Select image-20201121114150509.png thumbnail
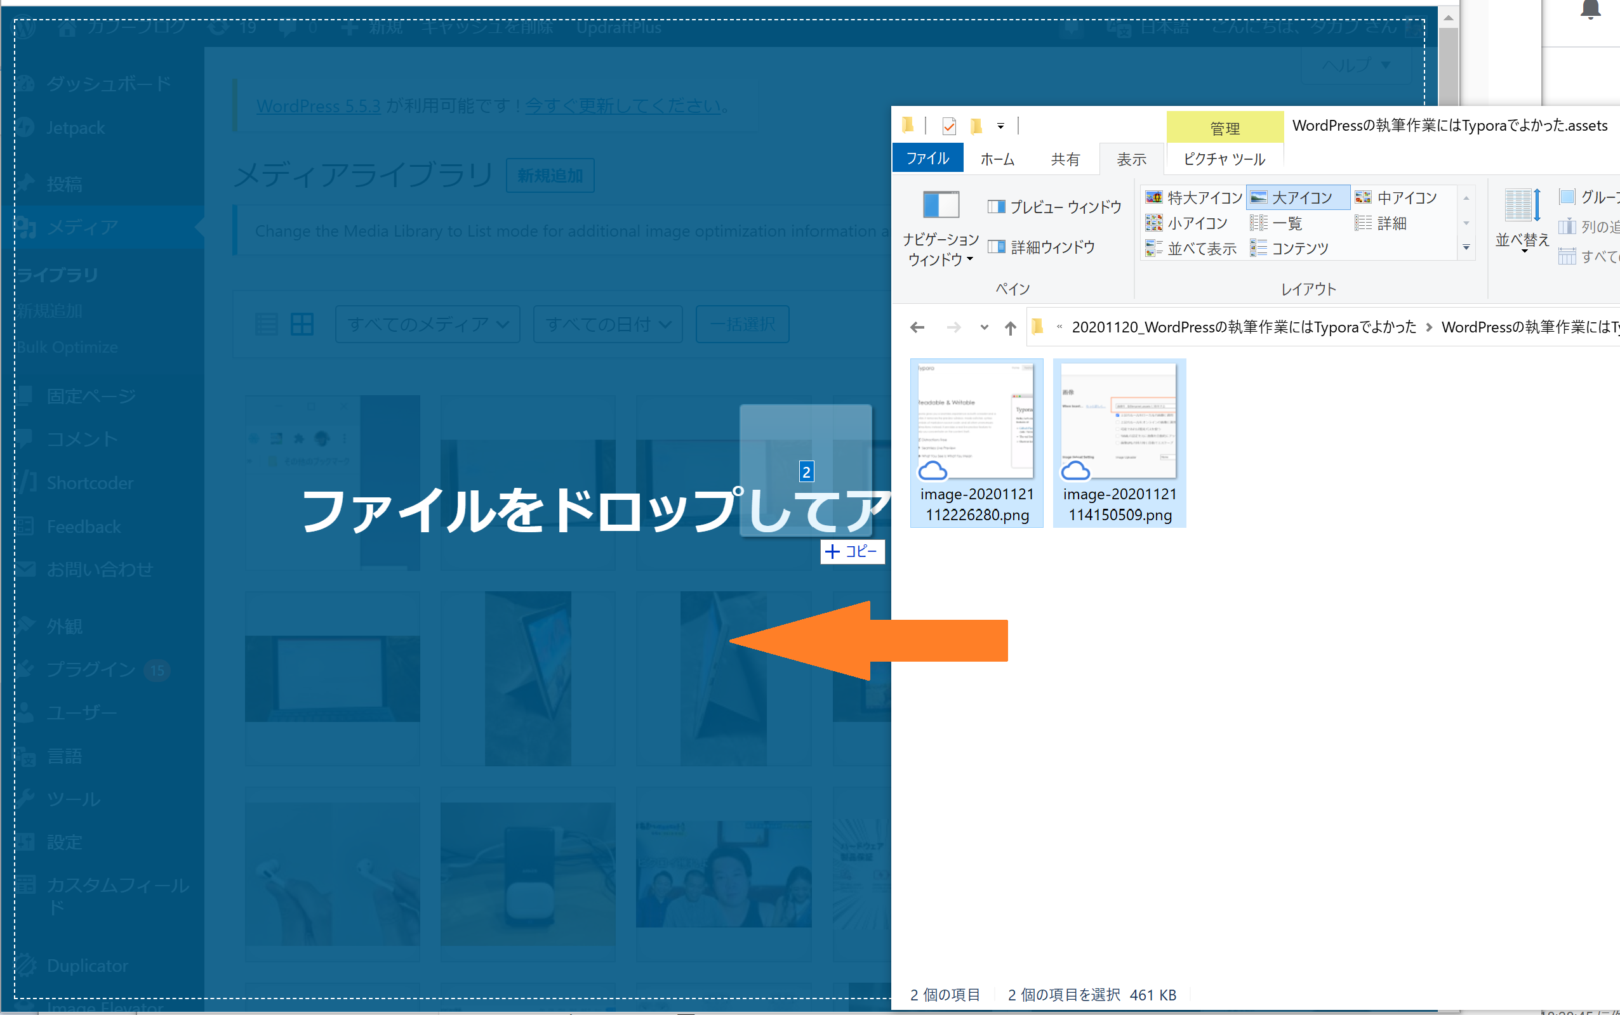The image size is (1620, 1015). coord(1119,419)
